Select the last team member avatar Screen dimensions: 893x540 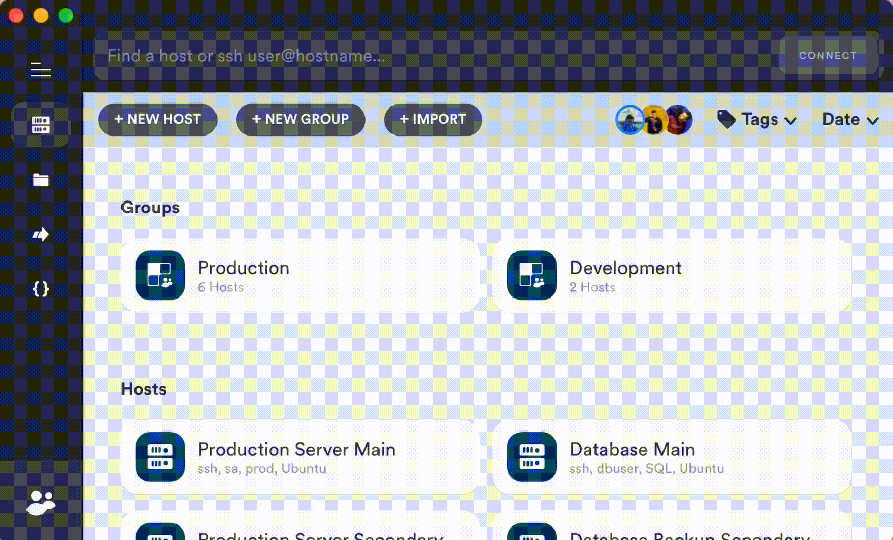point(680,120)
